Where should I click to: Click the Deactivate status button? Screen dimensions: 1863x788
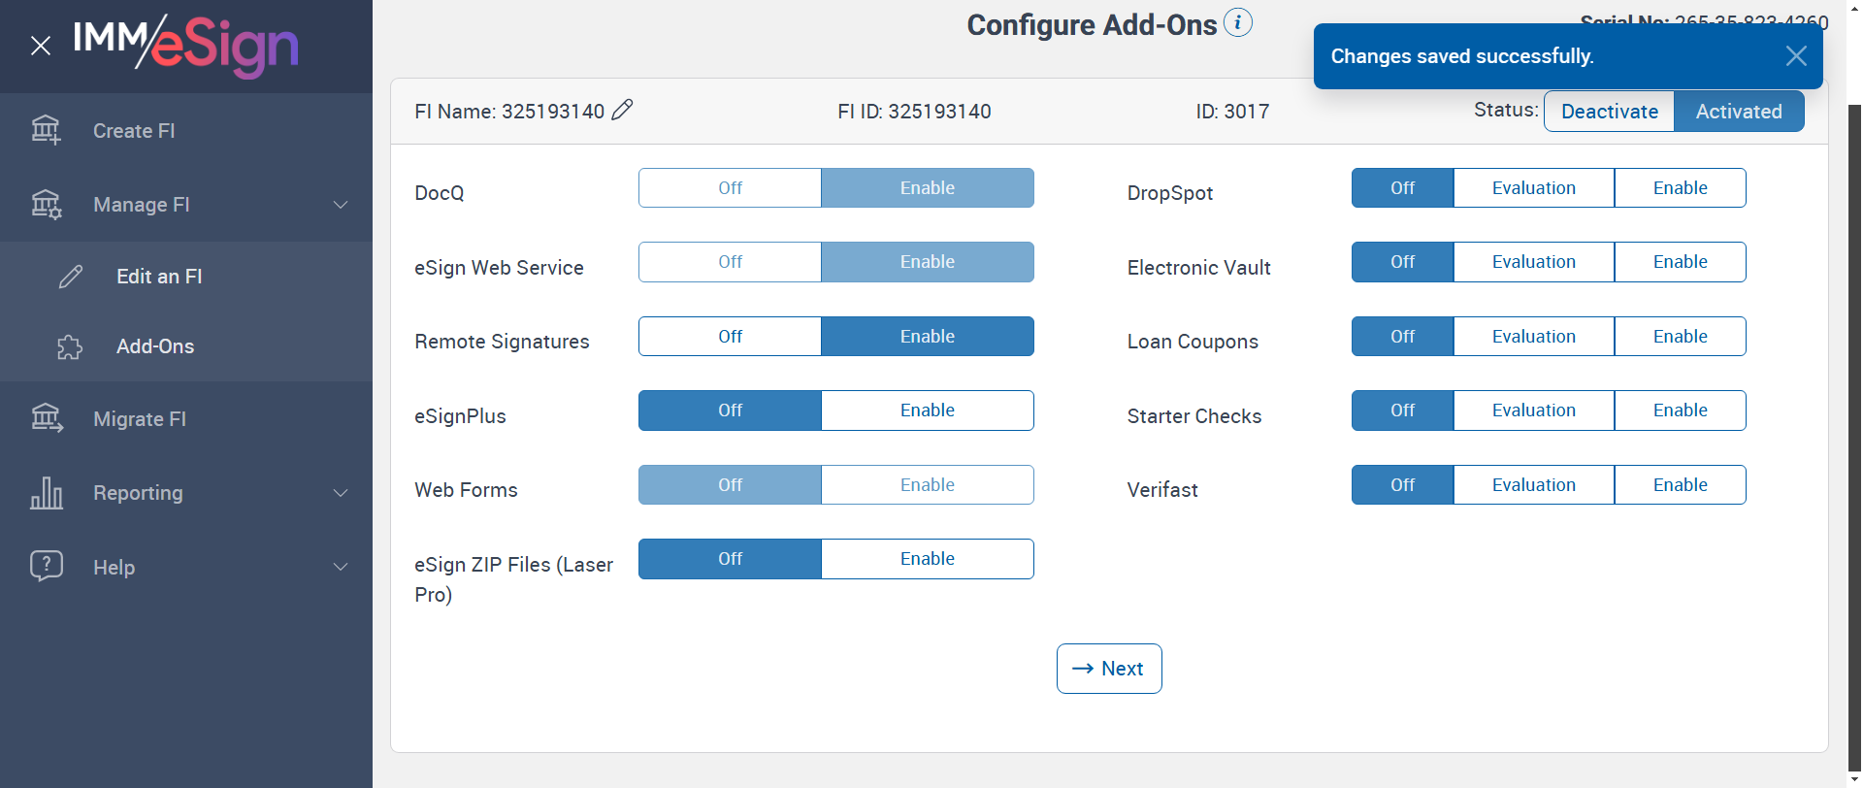coord(1609,112)
